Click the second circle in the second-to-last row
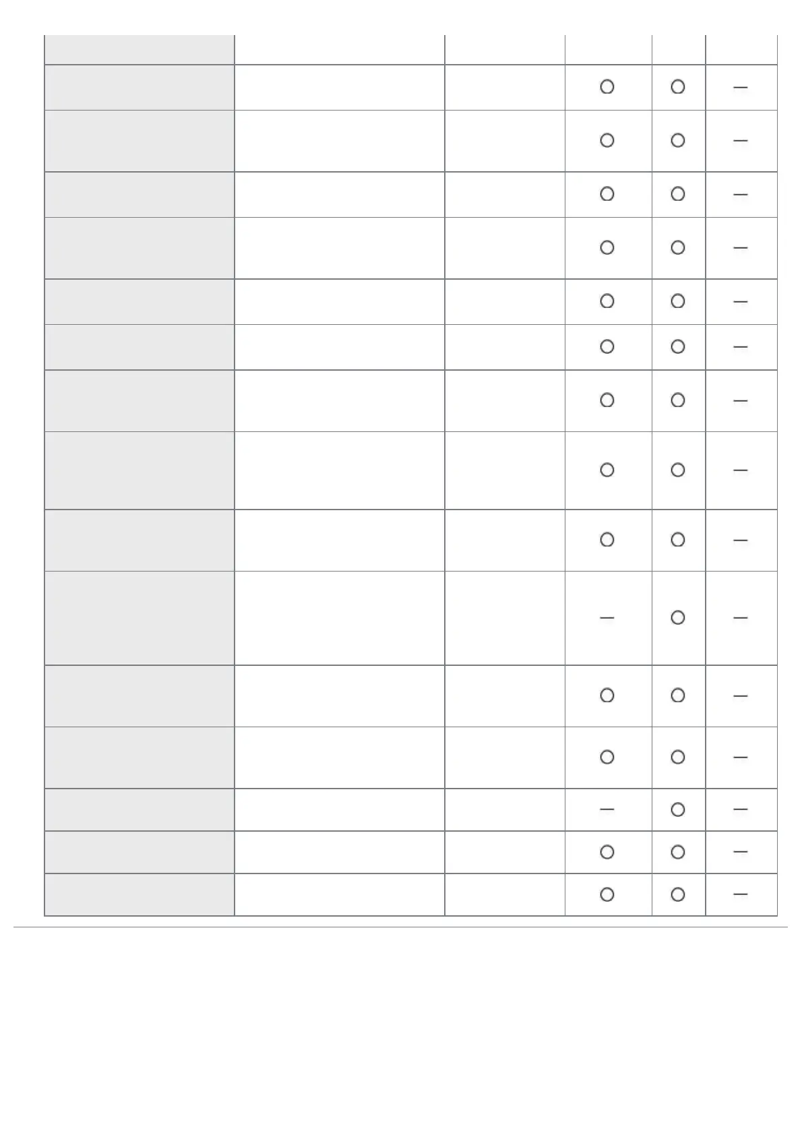The image size is (802, 1135). (678, 852)
